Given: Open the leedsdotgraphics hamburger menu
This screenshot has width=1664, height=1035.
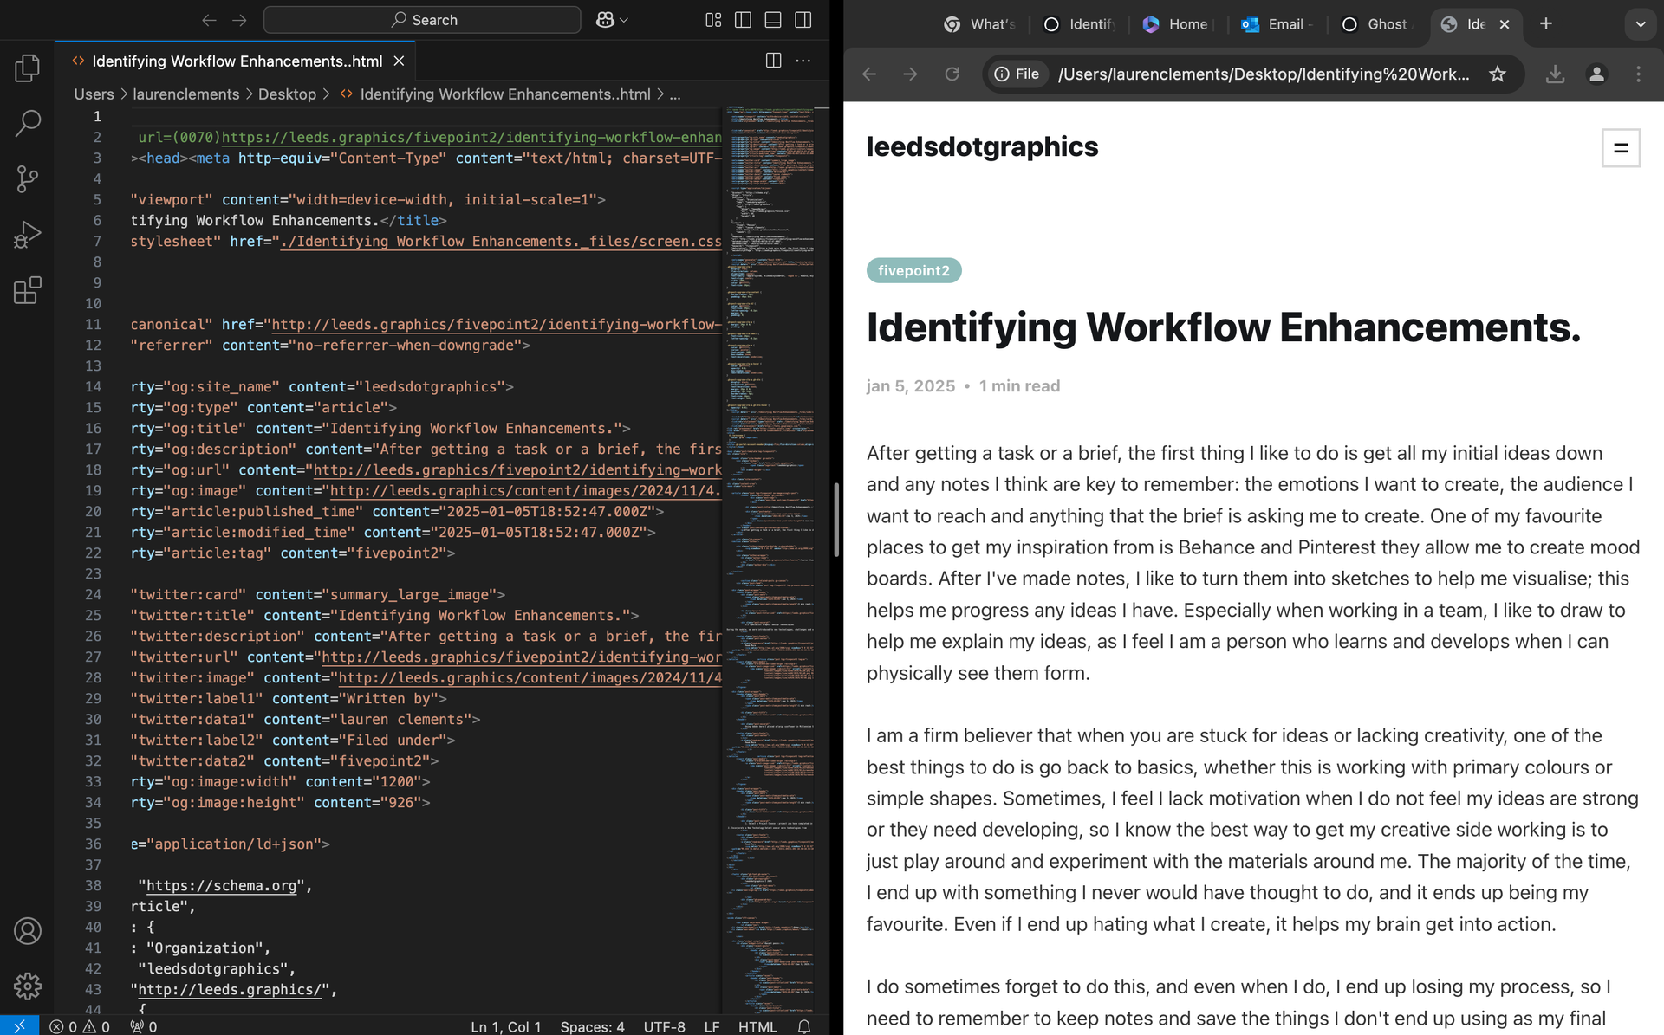Looking at the screenshot, I should (x=1620, y=148).
